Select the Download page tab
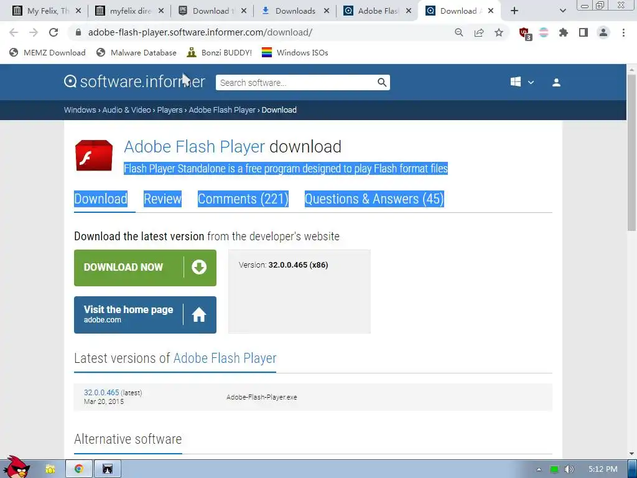The width and height of the screenshot is (637, 478). (x=101, y=199)
